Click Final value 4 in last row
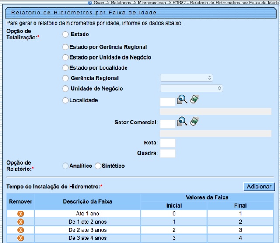Image resolution: width=280 pixels, height=243 pixels. tap(240, 238)
